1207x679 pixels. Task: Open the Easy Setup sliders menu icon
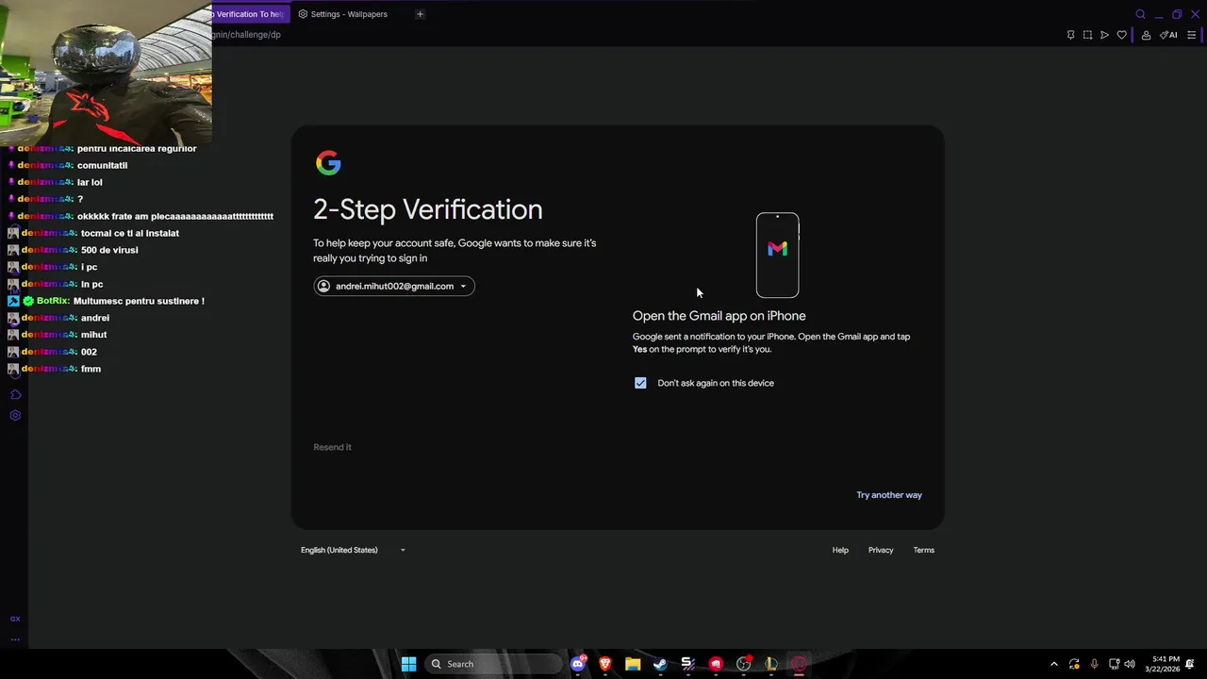[x=1191, y=35]
